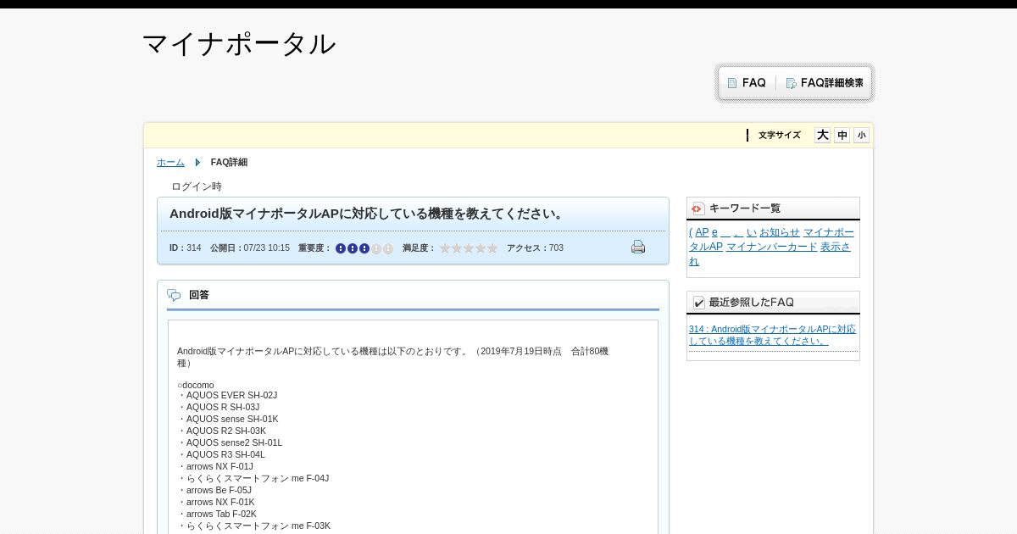Open the マイナポータルAP keyword link
The height and width of the screenshot is (534, 1017).
point(771,239)
